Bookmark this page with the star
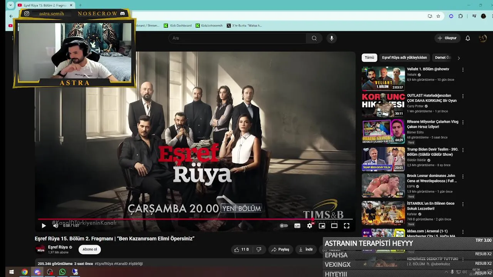 [x=438, y=16]
